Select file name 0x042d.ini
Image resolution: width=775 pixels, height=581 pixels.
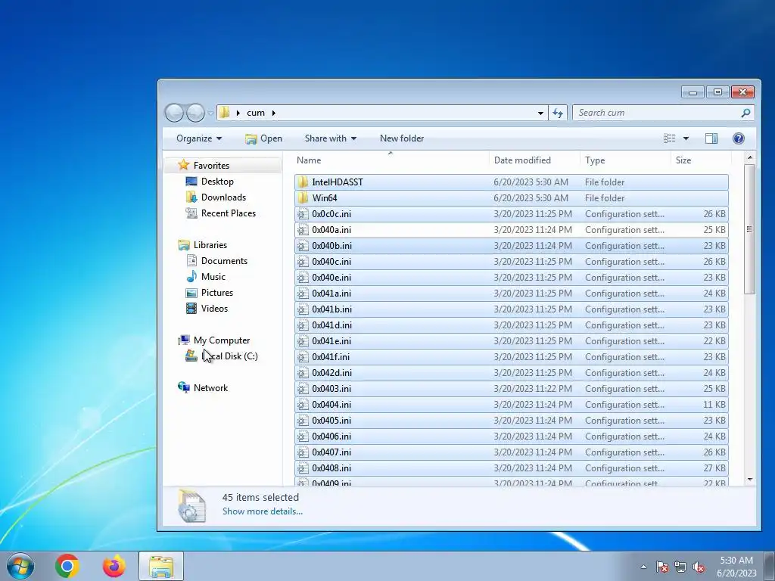[331, 372]
